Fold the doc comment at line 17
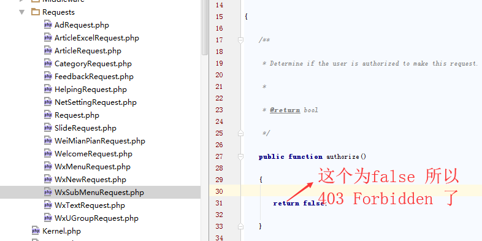Screen dimensions: 482x241 point(240,40)
